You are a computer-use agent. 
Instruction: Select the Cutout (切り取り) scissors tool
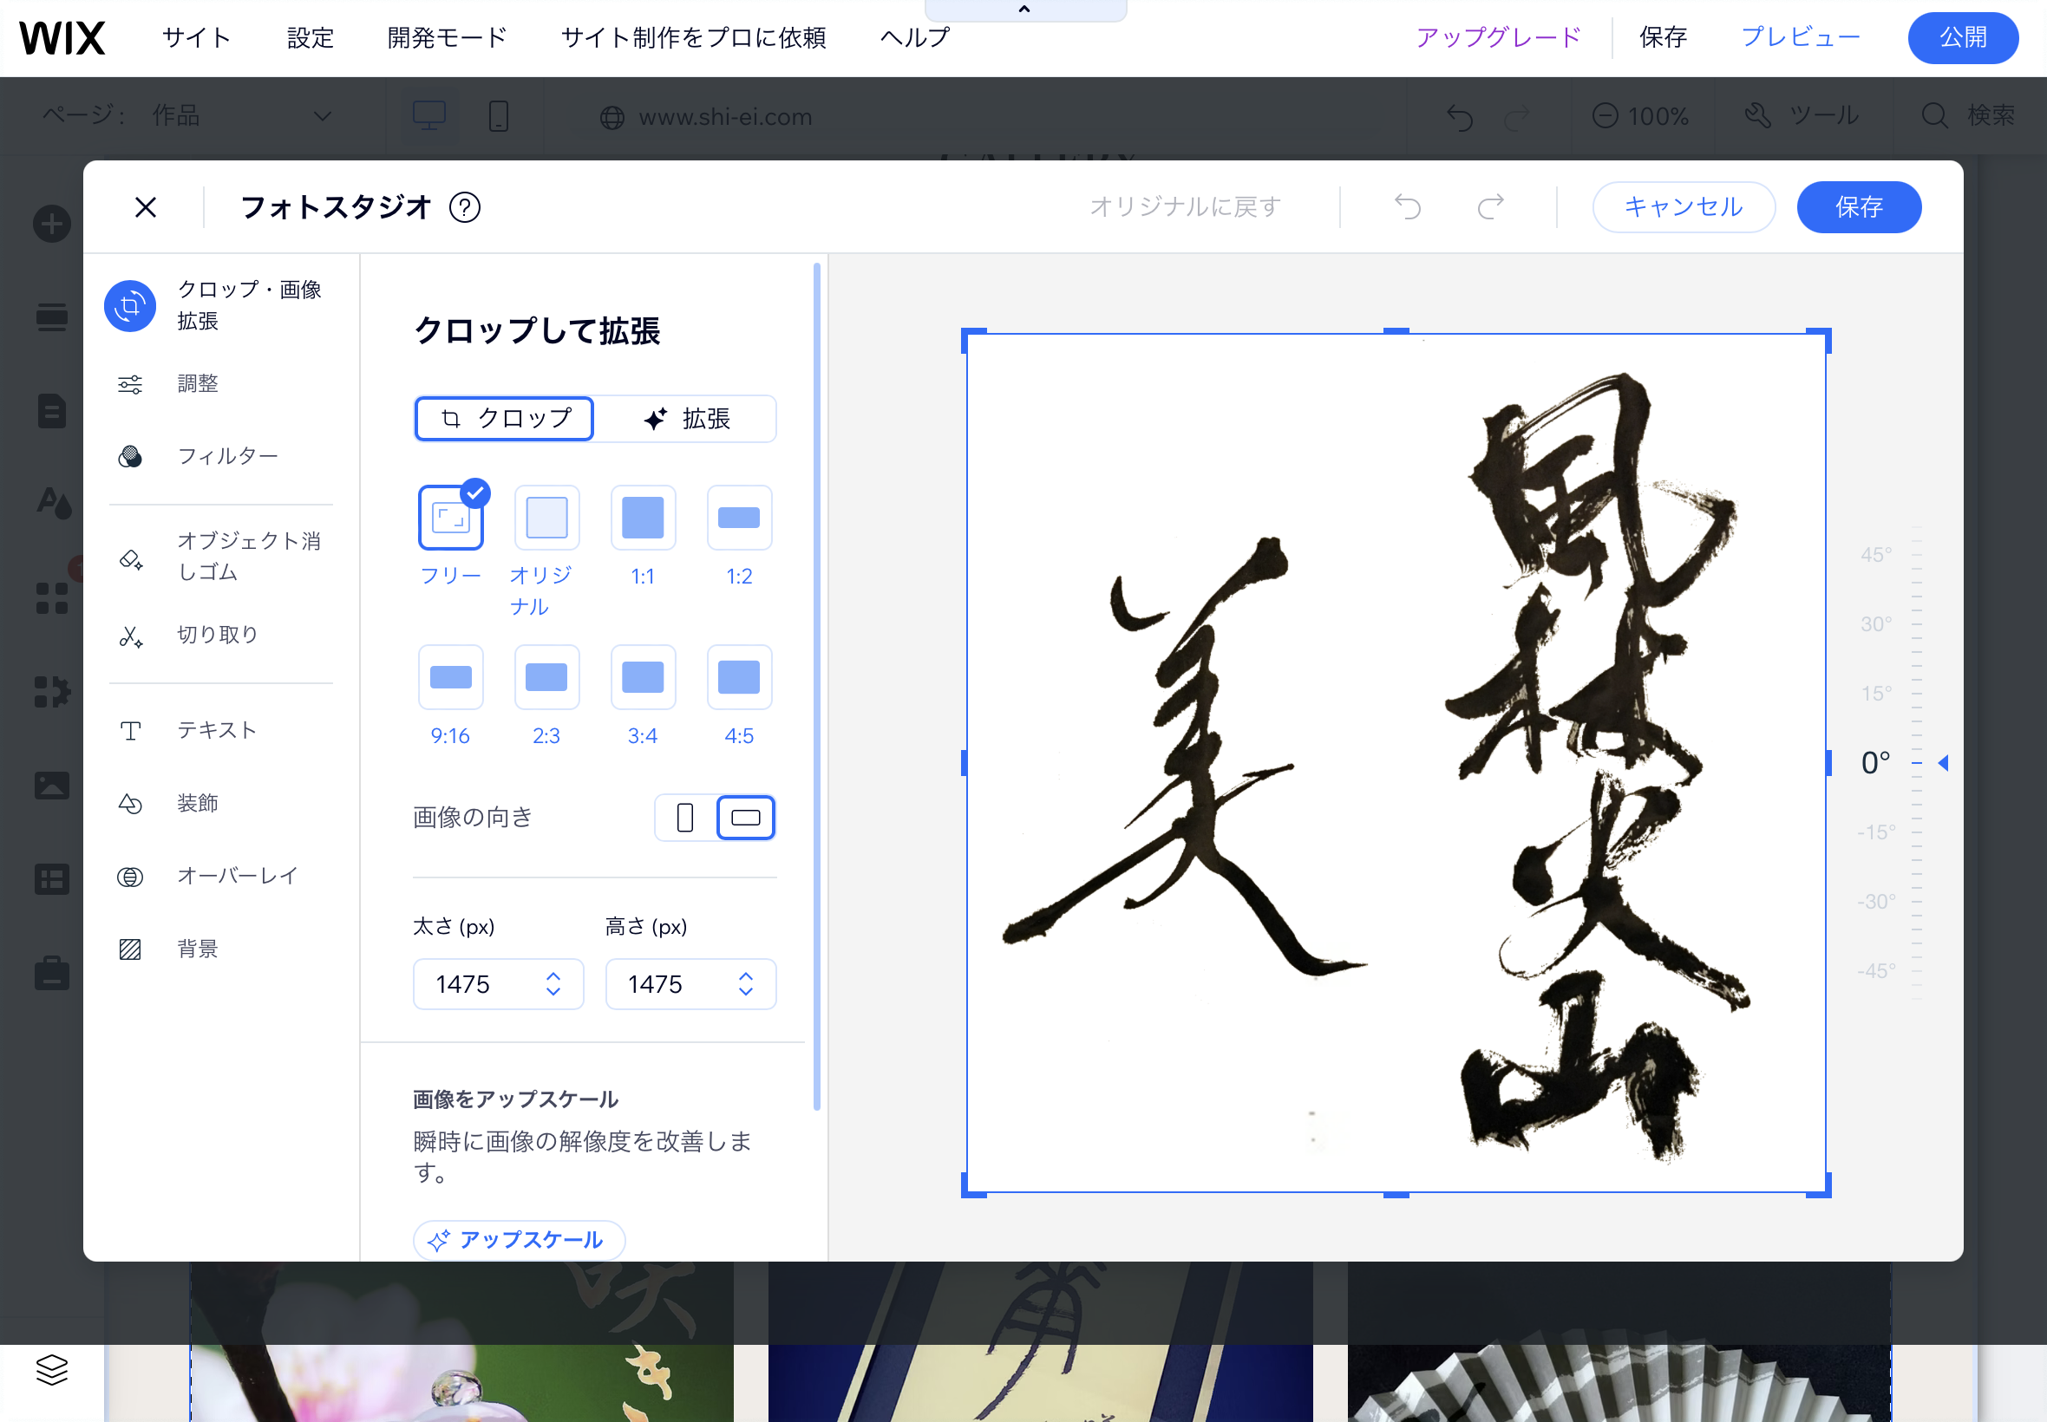tap(217, 636)
